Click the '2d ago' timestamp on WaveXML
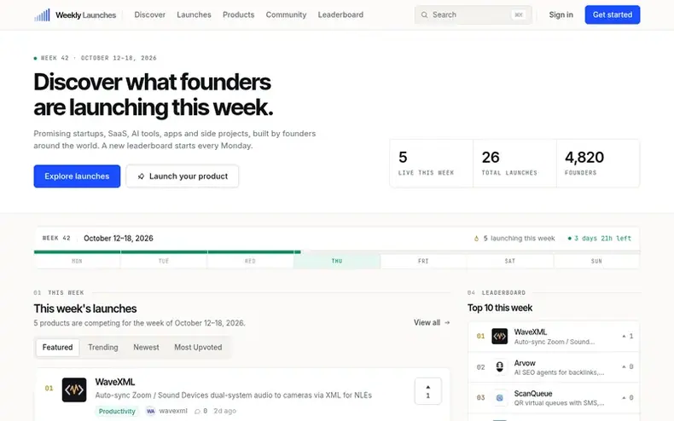Image resolution: width=674 pixels, height=421 pixels. [225, 411]
